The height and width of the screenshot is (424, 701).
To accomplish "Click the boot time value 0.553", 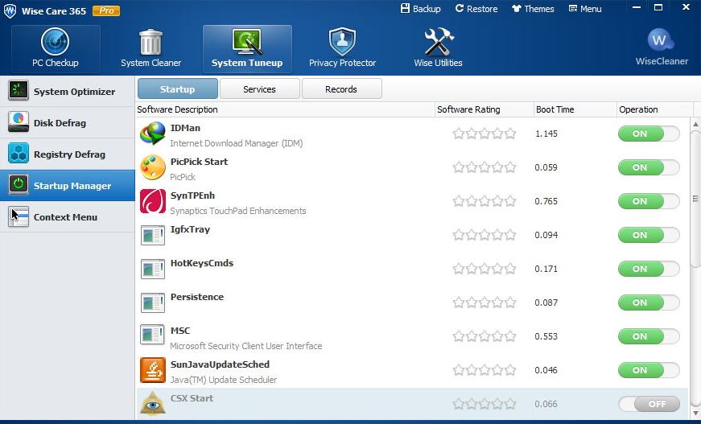I will pos(546,336).
